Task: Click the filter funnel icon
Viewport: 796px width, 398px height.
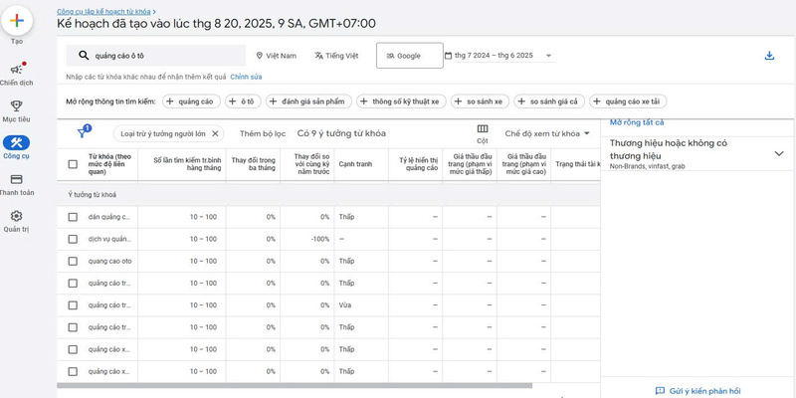Action: (82, 132)
